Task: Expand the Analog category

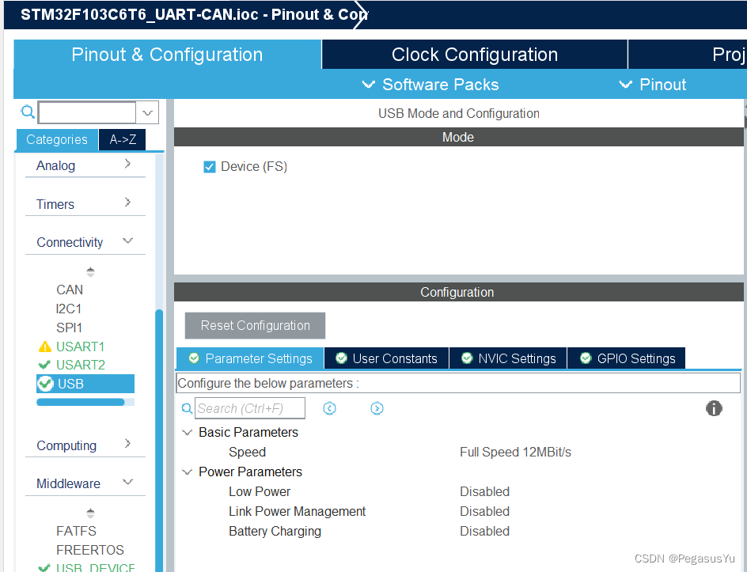Action: [127, 164]
